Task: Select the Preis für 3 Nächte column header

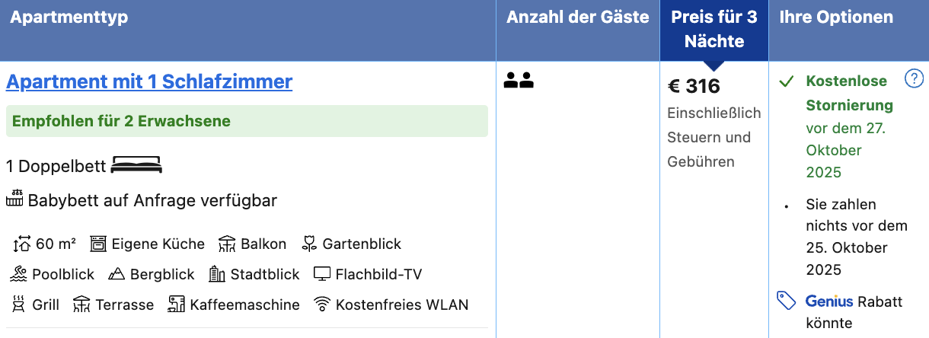Action: [714, 30]
